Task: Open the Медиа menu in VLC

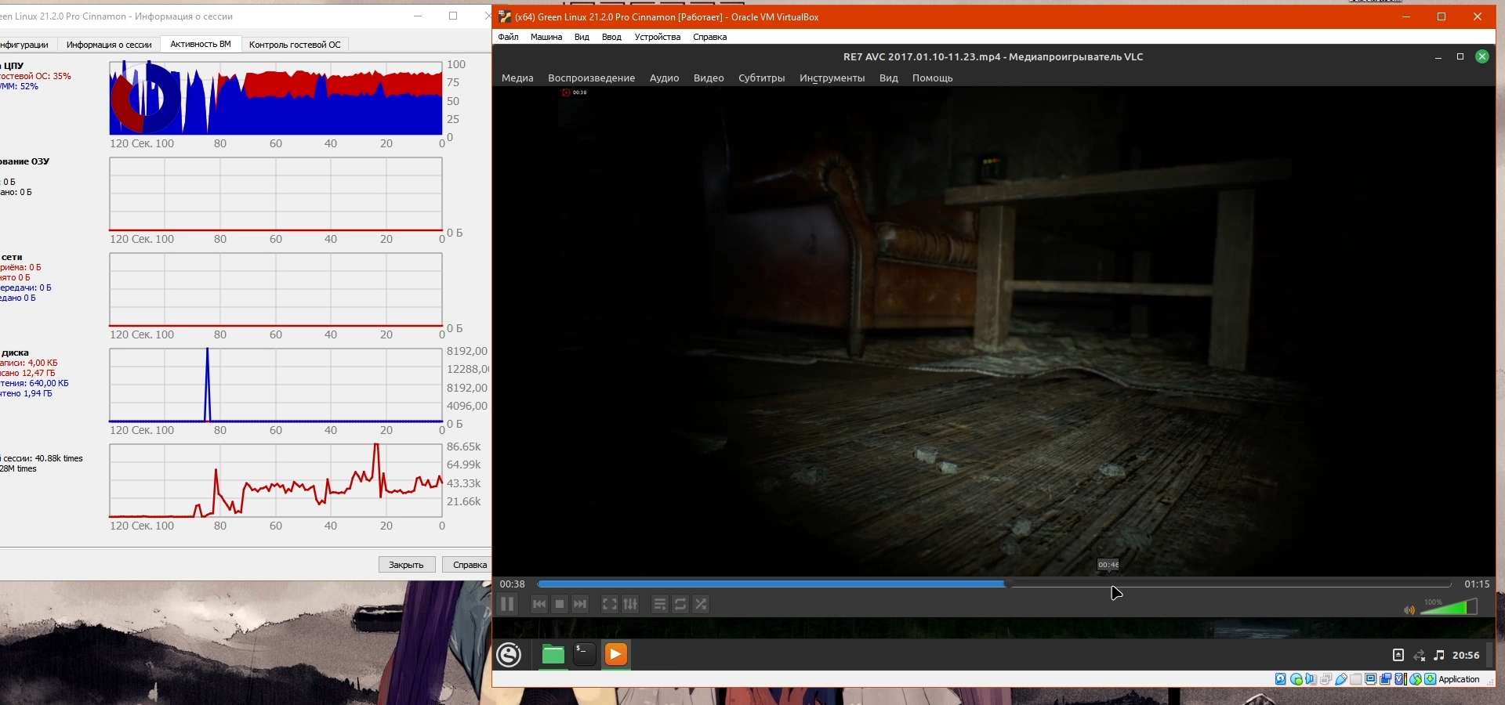Action: pos(517,78)
